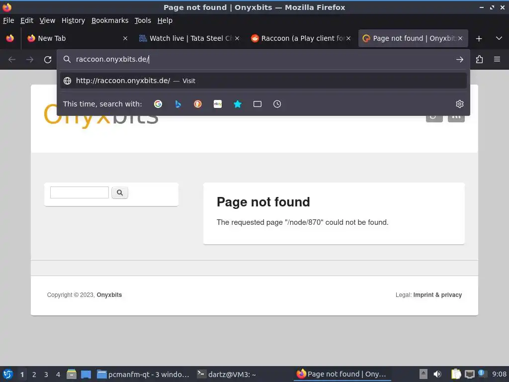Switch to virtual desktop 2
The height and width of the screenshot is (382, 509).
tap(34, 375)
